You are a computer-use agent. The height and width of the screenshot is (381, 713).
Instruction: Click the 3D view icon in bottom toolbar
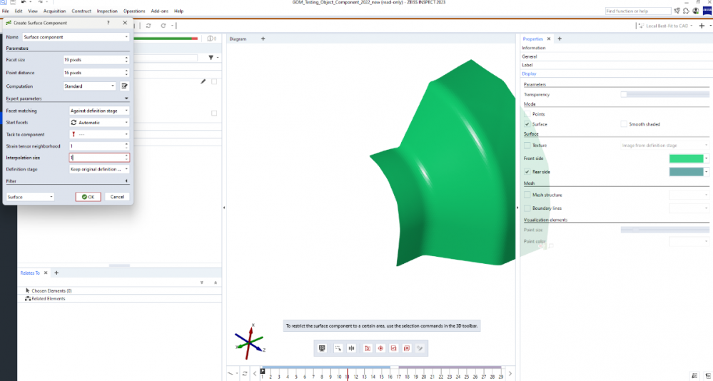point(322,348)
